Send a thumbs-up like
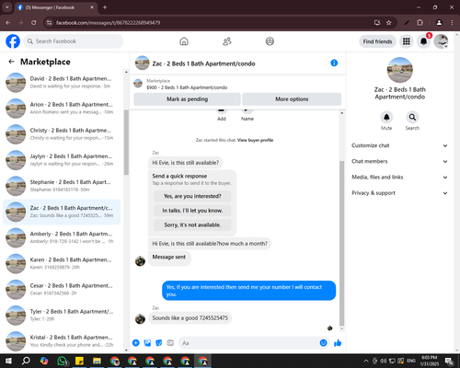This screenshot has height=368, width=460. [338, 343]
